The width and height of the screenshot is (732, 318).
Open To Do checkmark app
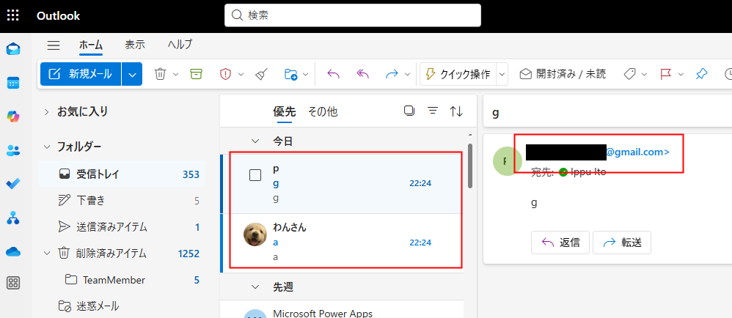[x=13, y=184]
